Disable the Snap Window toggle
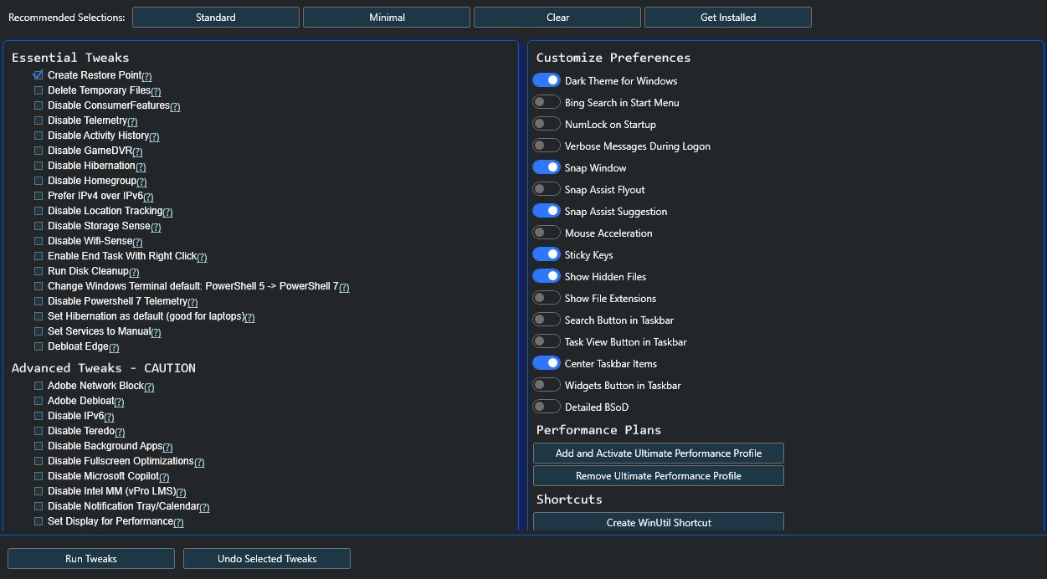This screenshot has height=579, width=1047. tap(547, 167)
